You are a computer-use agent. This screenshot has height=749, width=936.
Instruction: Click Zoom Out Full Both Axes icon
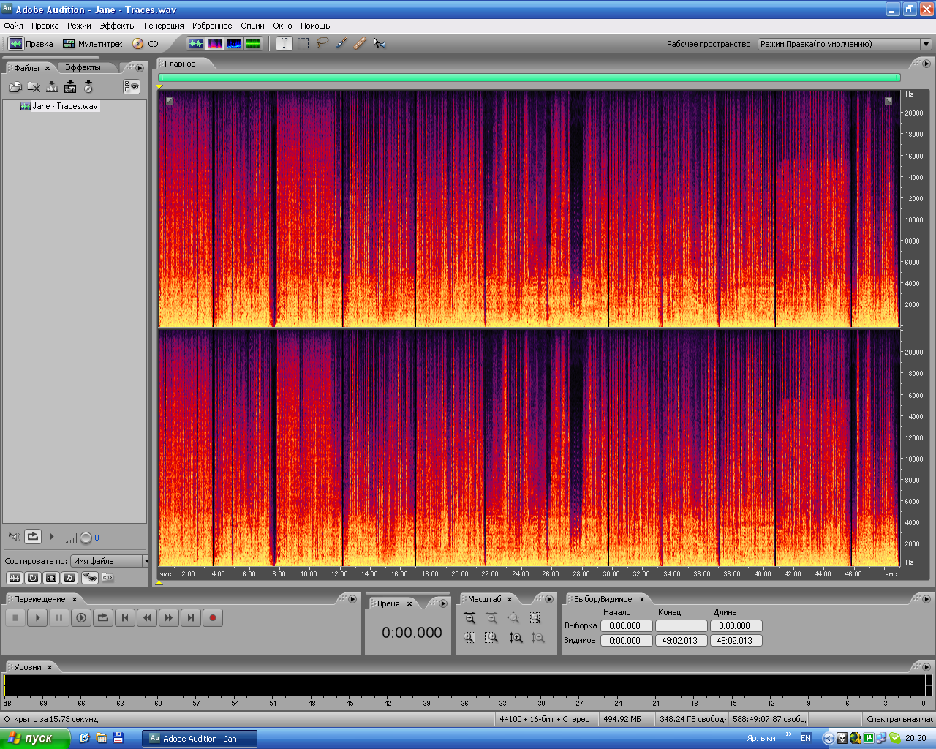(x=513, y=618)
